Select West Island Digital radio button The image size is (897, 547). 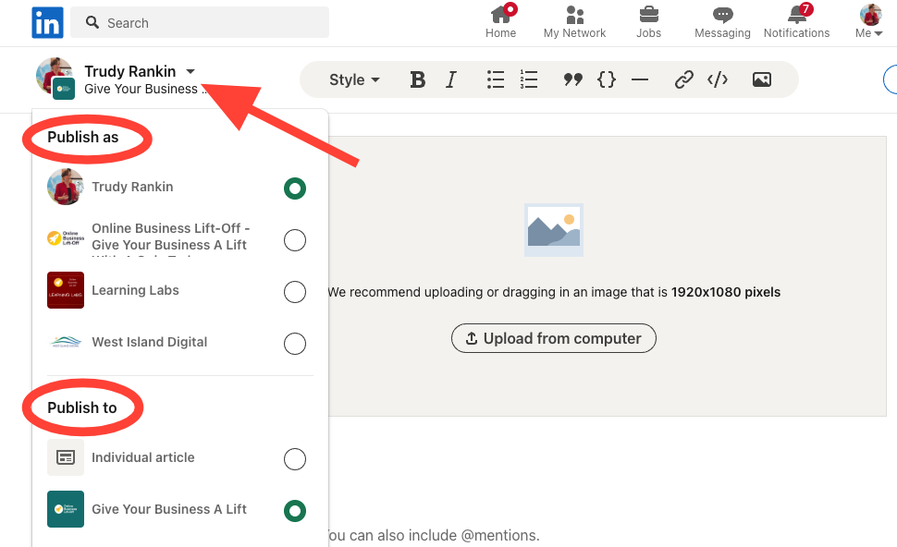pos(295,344)
